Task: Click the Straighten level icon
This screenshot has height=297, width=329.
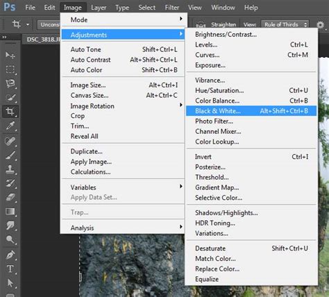Action: click(201, 24)
